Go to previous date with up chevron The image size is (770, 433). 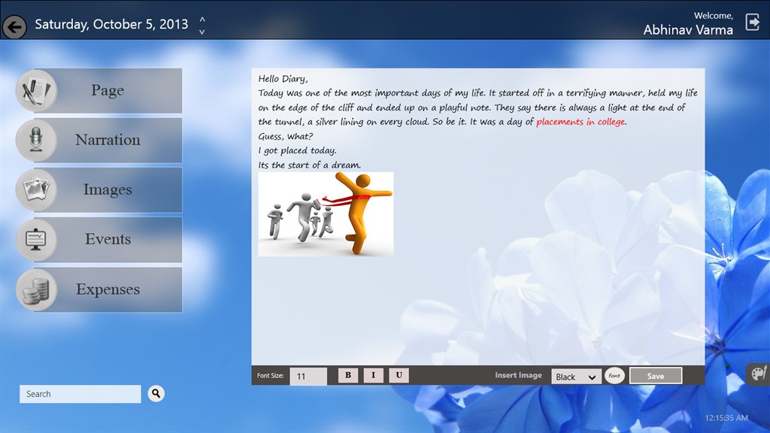[202, 19]
